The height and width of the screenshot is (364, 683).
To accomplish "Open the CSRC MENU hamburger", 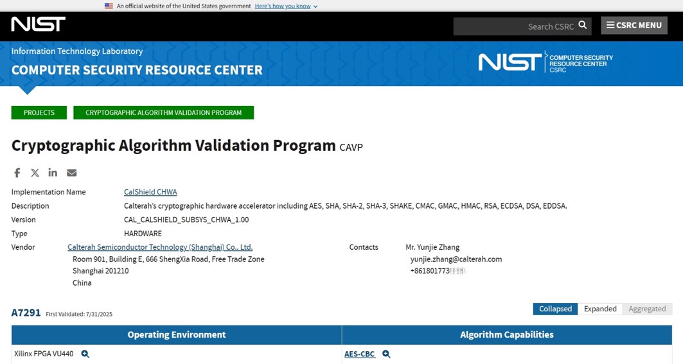I will tap(634, 26).
